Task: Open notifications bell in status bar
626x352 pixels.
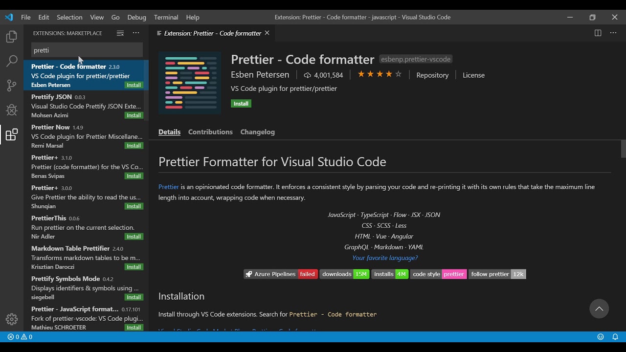Action: (615, 337)
